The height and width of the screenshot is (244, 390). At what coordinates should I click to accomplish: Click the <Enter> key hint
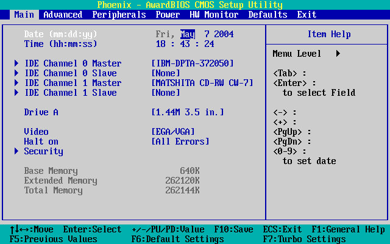pos(290,83)
